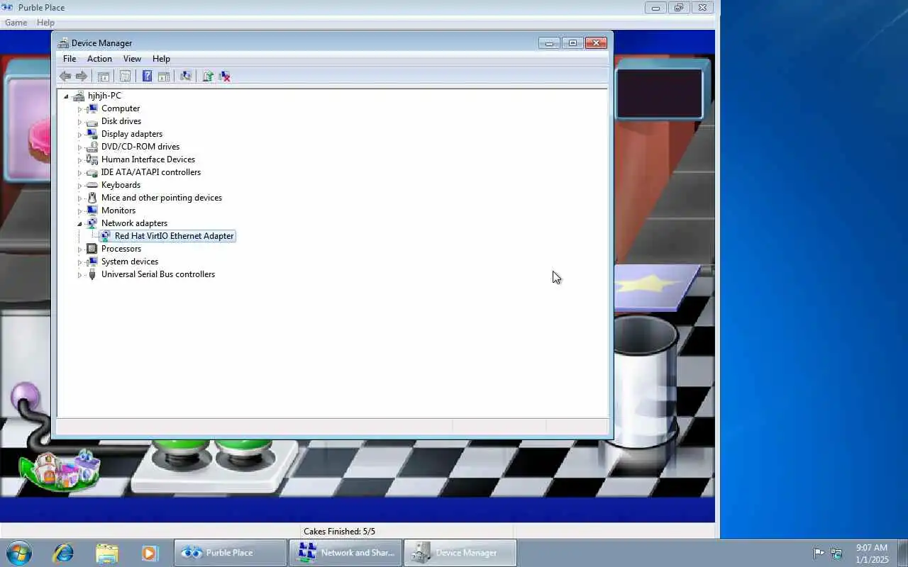Viewport: 908px width, 567px height.
Task: Click the hjhjh-PC computer root icon
Action: click(x=79, y=96)
